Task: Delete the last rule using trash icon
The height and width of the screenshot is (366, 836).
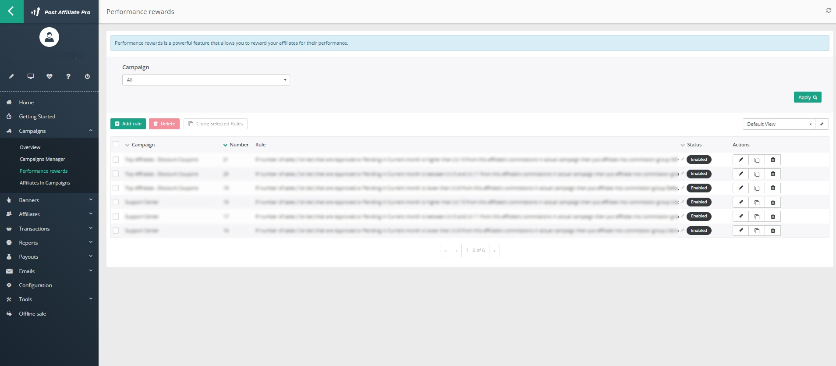Action: [x=773, y=231]
